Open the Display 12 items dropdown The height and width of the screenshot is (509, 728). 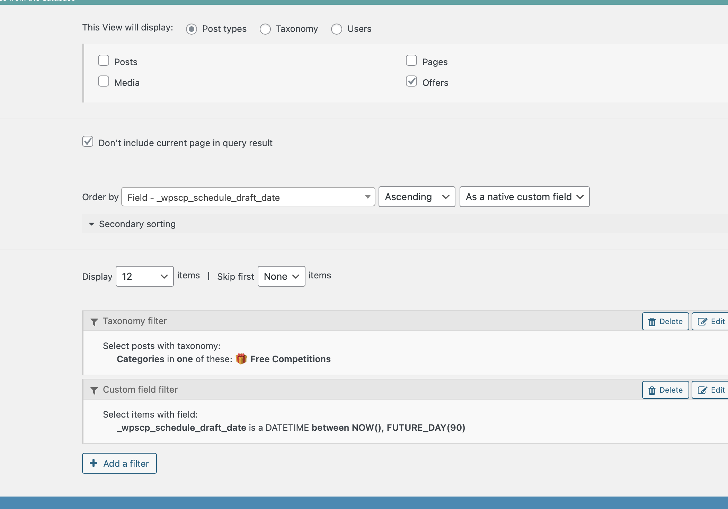click(145, 276)
